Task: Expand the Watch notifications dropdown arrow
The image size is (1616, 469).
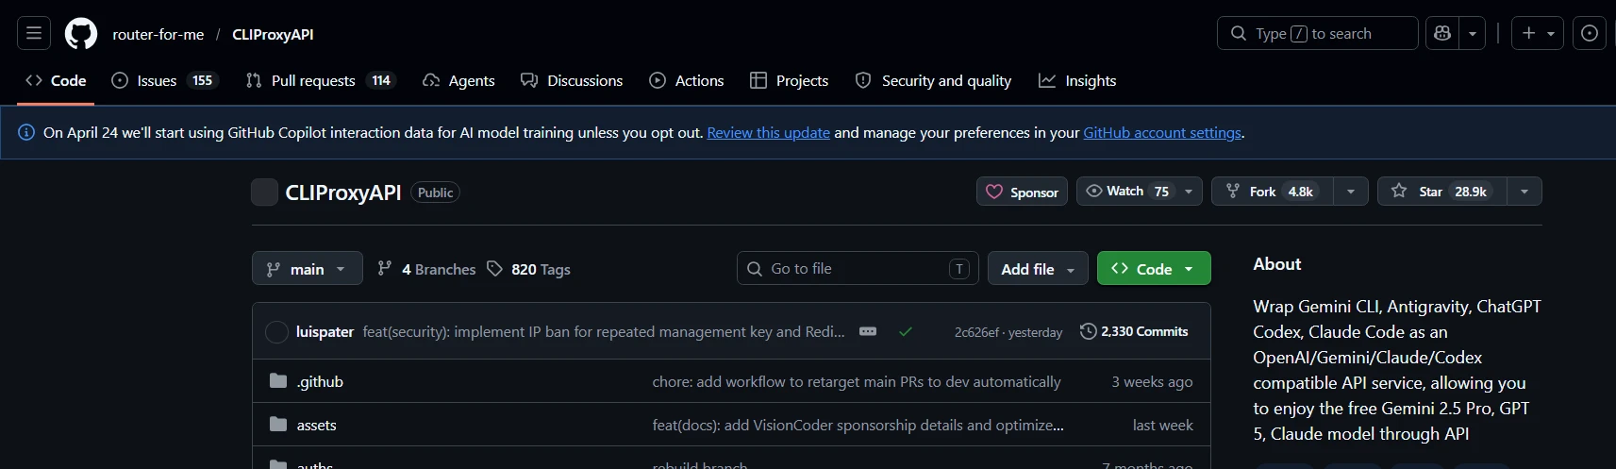Action: click(x=1189, y=192)
